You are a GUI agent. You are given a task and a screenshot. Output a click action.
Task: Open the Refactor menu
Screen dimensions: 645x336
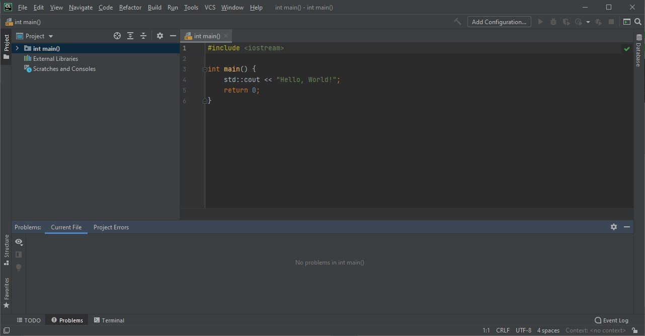130,8
